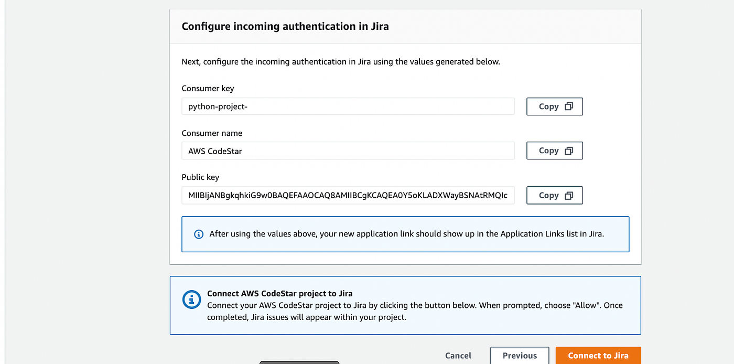Click the Configure incoming authentication in Jira heading
This screenshot has height=364, width=734.
tap(285, 26)
